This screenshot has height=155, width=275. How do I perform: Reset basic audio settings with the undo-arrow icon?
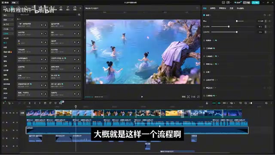[x=265, y=15]
